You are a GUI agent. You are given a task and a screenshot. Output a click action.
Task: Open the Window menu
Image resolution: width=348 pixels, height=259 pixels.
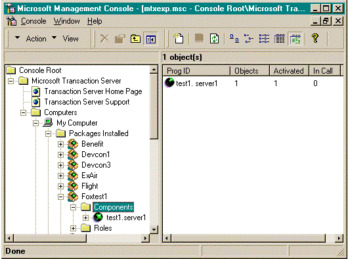pyautogui.click(x=66, y=21)
